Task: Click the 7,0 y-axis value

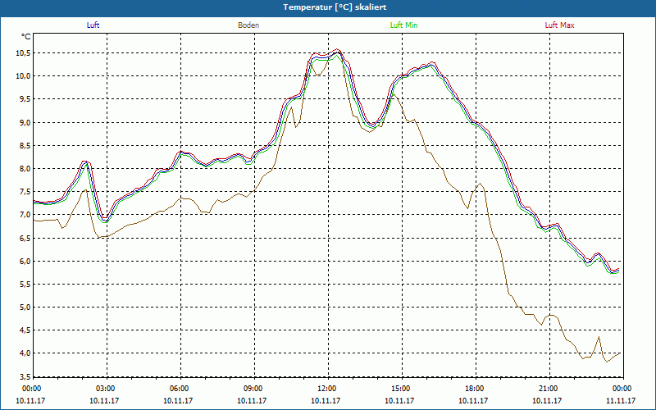Action: (25, 215)
